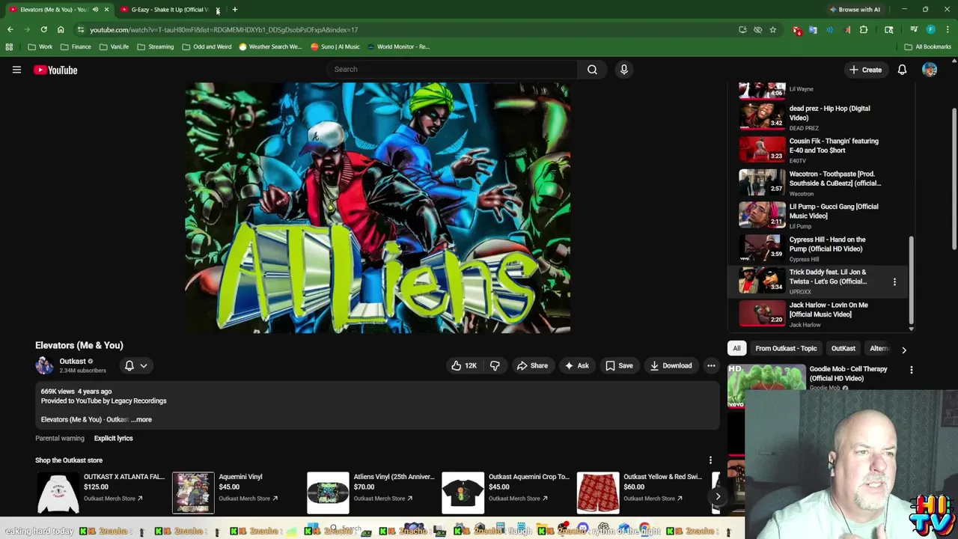
Task: Select From Outkast - Topic chip
Action: click(x=786, y=348)
